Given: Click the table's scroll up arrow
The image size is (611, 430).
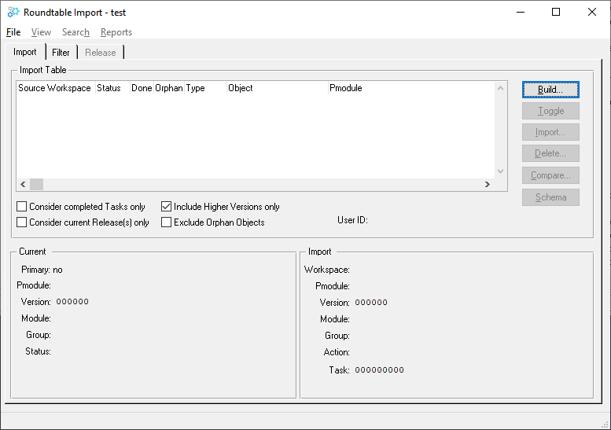Looking at the screenshot, I should pyautogui.click(x=501, y=88).
